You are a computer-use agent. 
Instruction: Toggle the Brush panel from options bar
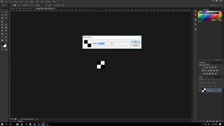(15, 5)
